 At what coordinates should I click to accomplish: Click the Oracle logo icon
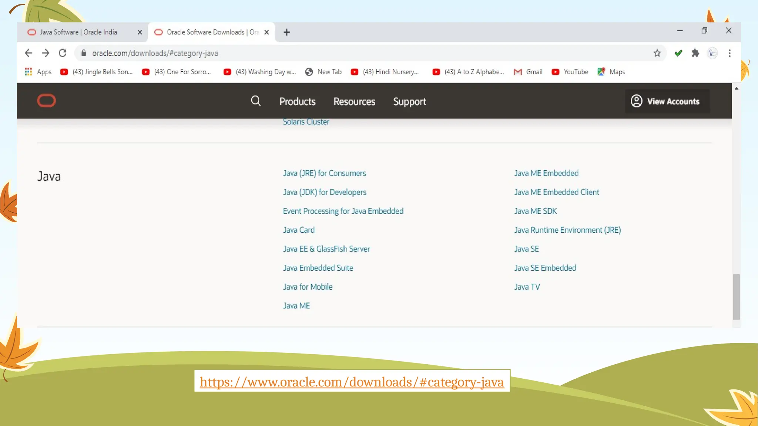click(x=46, y=101)
